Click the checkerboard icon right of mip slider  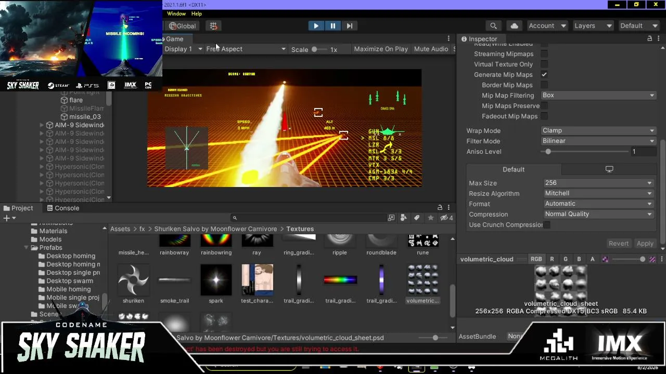652,259
